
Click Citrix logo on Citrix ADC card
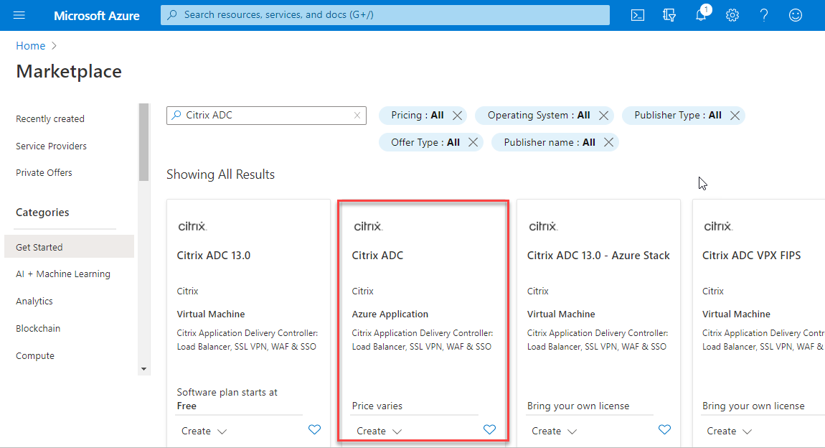coord(367,226)
